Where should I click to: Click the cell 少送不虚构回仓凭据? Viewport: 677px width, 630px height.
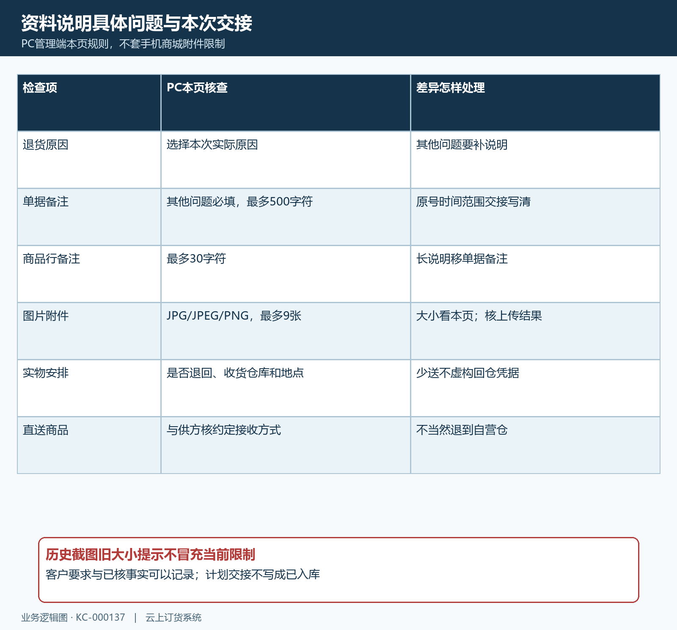click(x=535, y=388)
